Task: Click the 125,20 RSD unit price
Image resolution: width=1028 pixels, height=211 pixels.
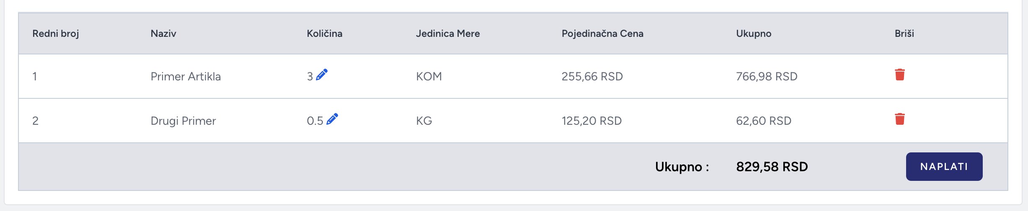Action: point(591,121)
